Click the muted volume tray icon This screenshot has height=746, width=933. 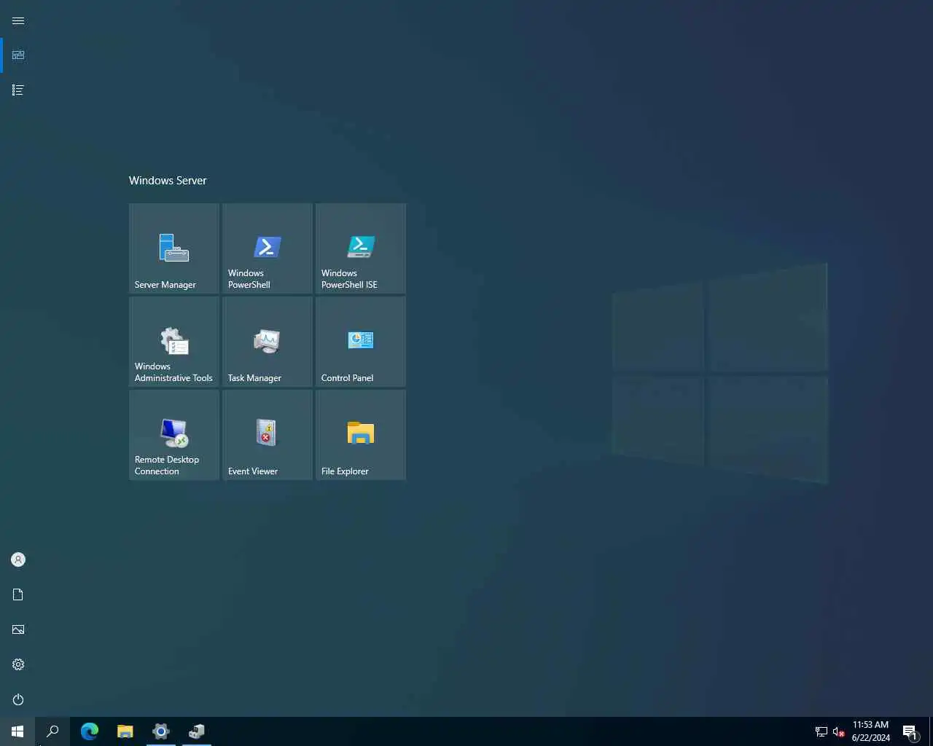(x=839, y=732)
